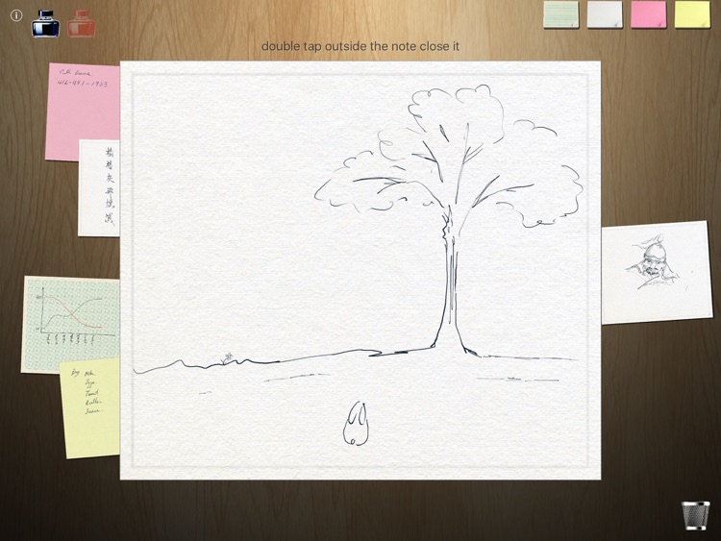Create a new yellow sticky note
Viewport: 721px width, 541px height.
pyautogui.click(x=692, y=14)
